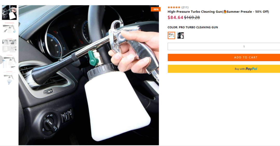View the four-panel usage thumbnail
The width and height of the screenshot is (280, 146).
pos(9,45)
